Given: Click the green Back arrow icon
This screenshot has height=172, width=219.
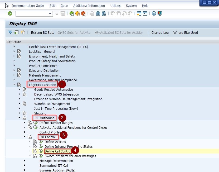Looking at the screenshot, I should [72, 13].
